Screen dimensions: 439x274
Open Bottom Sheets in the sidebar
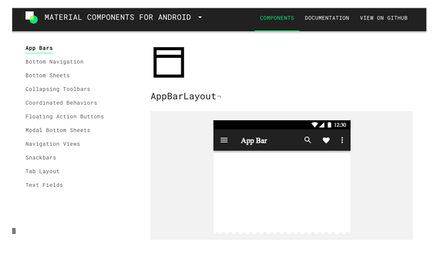[48, 76]
